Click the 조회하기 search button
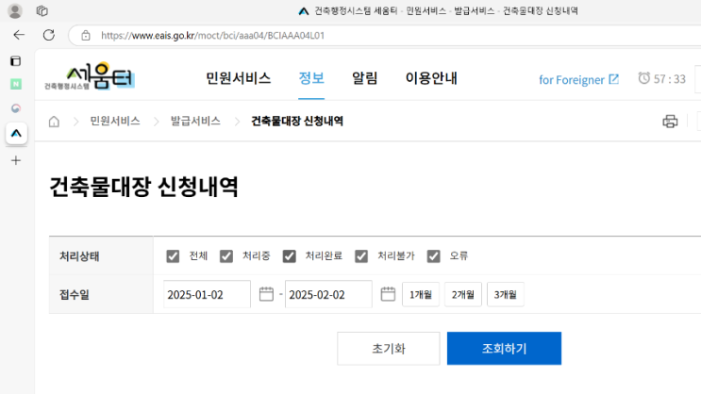Image resolution: width=701 pixels, height=394 pixels. click(x=505, y=349)
